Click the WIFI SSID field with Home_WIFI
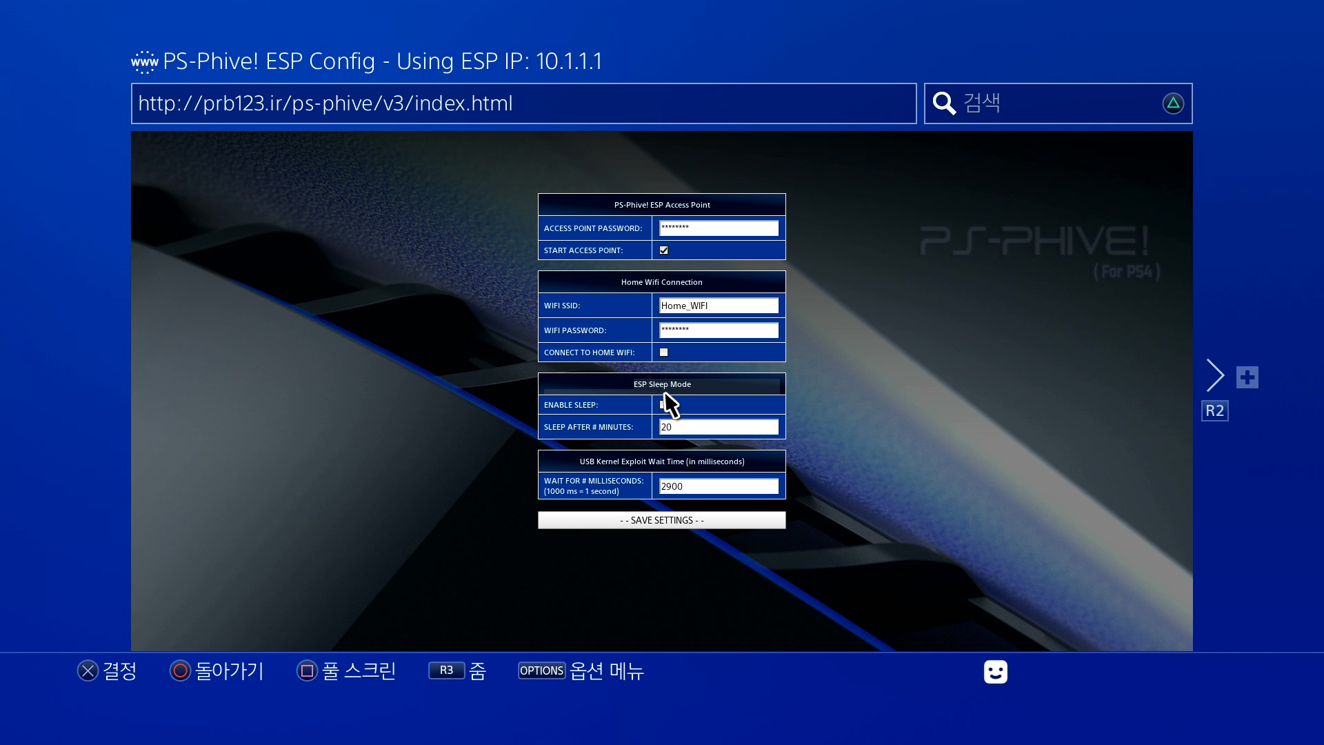The width and height of the screenshot is (1324, 745). pyautogui.click(x=719, y=306)
